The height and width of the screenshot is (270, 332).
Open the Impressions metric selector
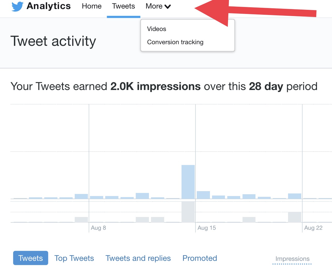click(292, 258)
